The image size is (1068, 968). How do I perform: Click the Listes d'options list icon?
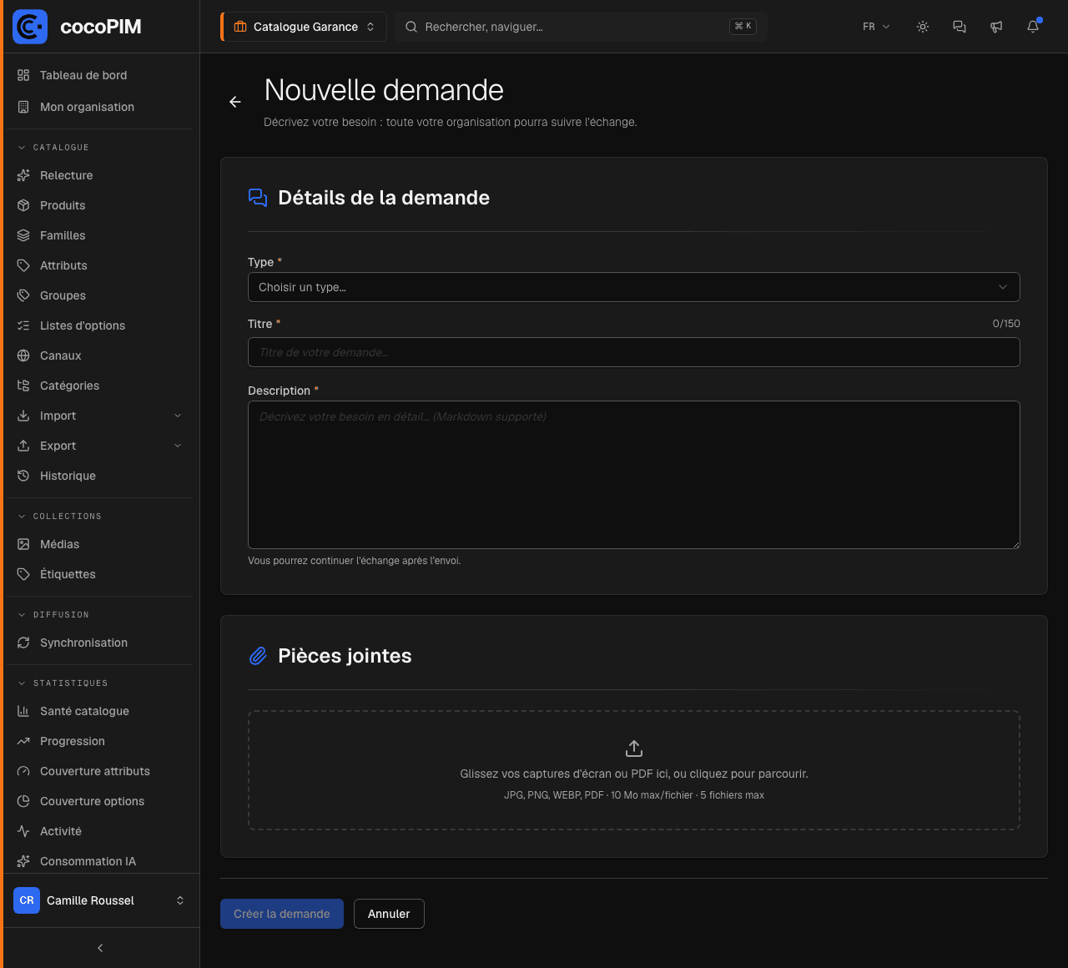point(23,325)
